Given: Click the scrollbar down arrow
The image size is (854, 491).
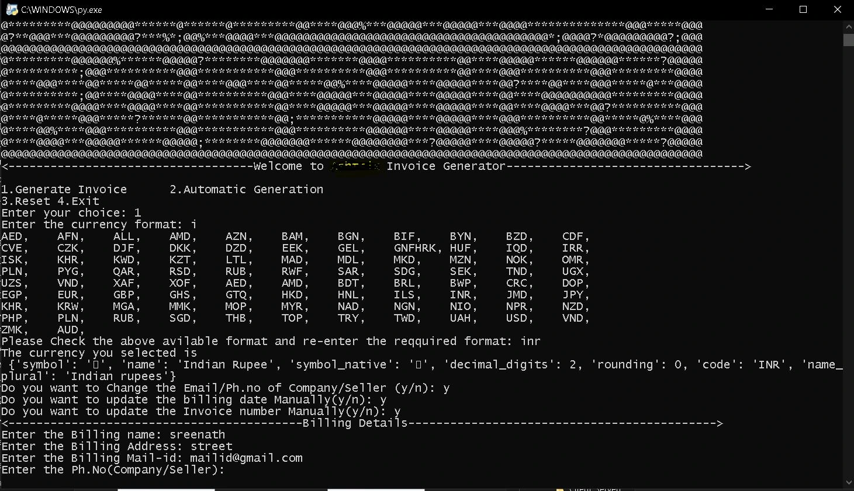Looking at the screenshot, I should (x=848, y=482).
